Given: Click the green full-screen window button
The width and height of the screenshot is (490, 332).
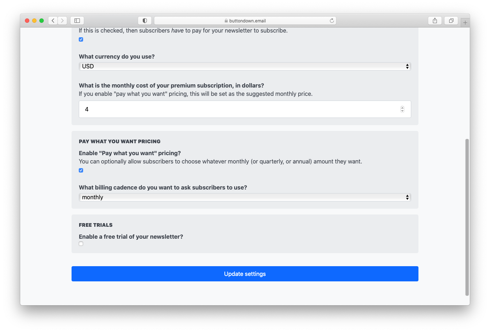Looking at the screenshot, I should point(42,21).
